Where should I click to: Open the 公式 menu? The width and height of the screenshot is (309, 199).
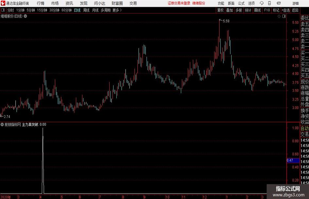(x=241, y=3)
